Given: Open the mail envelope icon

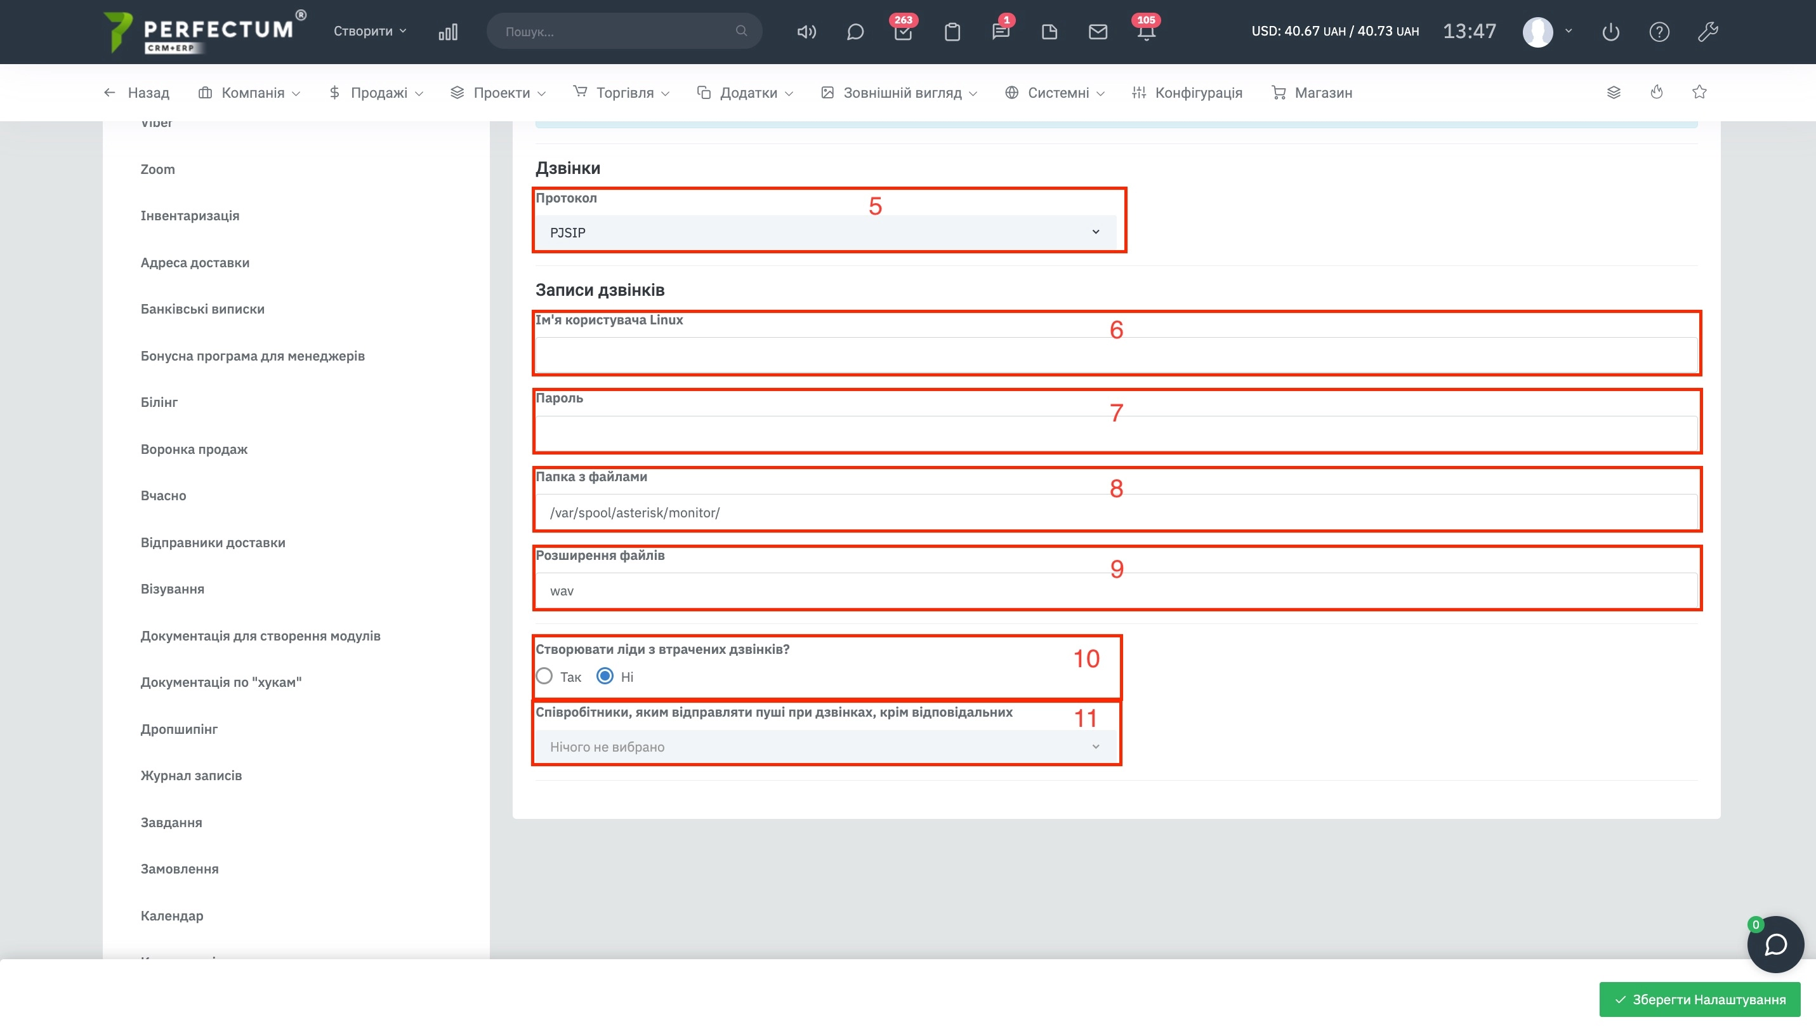Looking at the screenshot, I should click(1097, 32).
